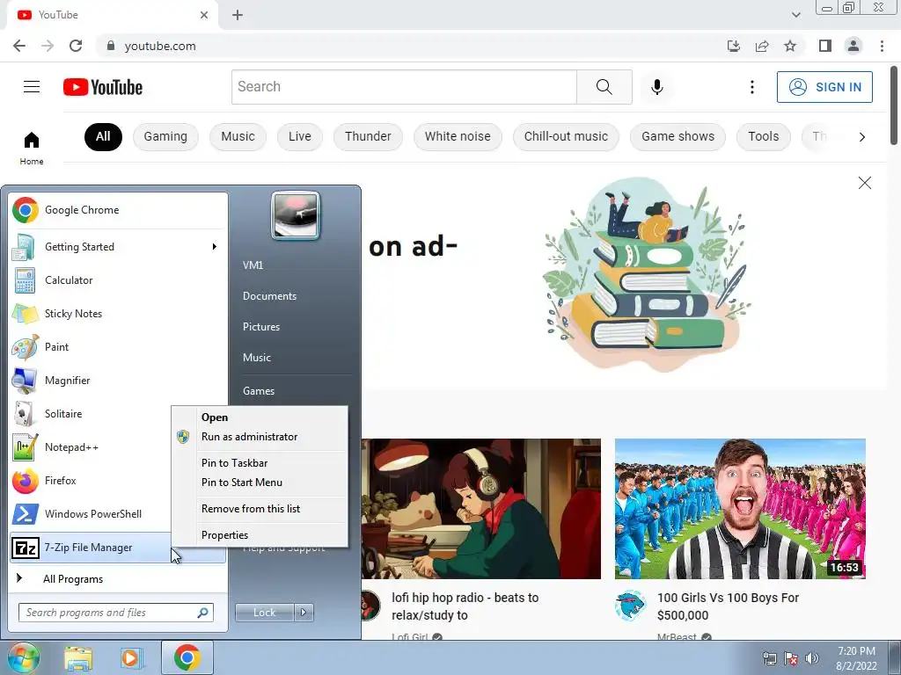The height and width of the screenshot is (675, 901).
Task: Click the Chrome back arrow
Action: 19,46
